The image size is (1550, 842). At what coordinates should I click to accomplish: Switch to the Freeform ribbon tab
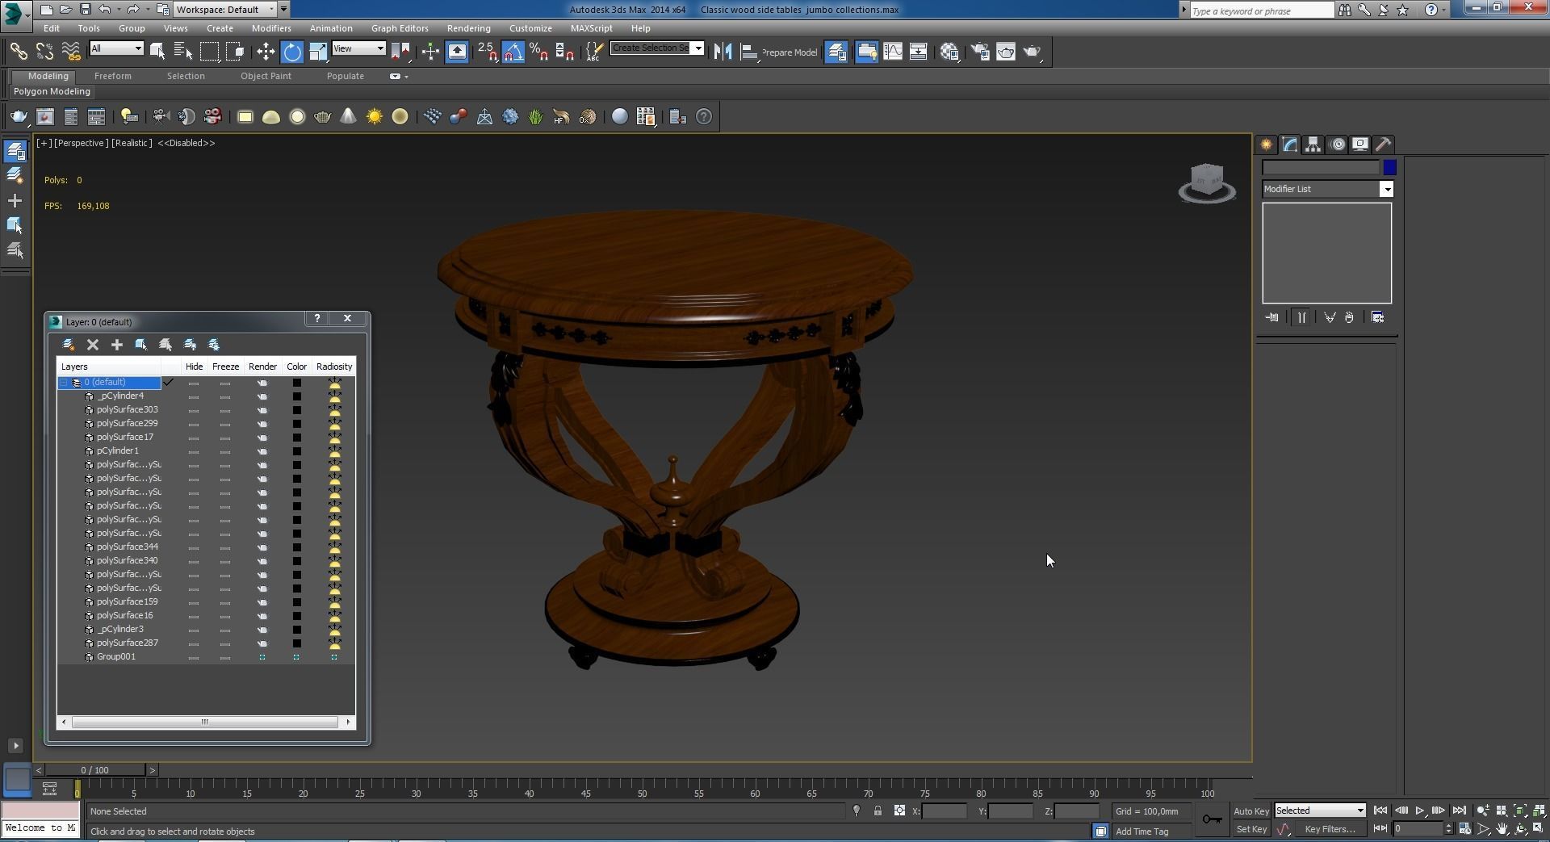click(112, 76)
